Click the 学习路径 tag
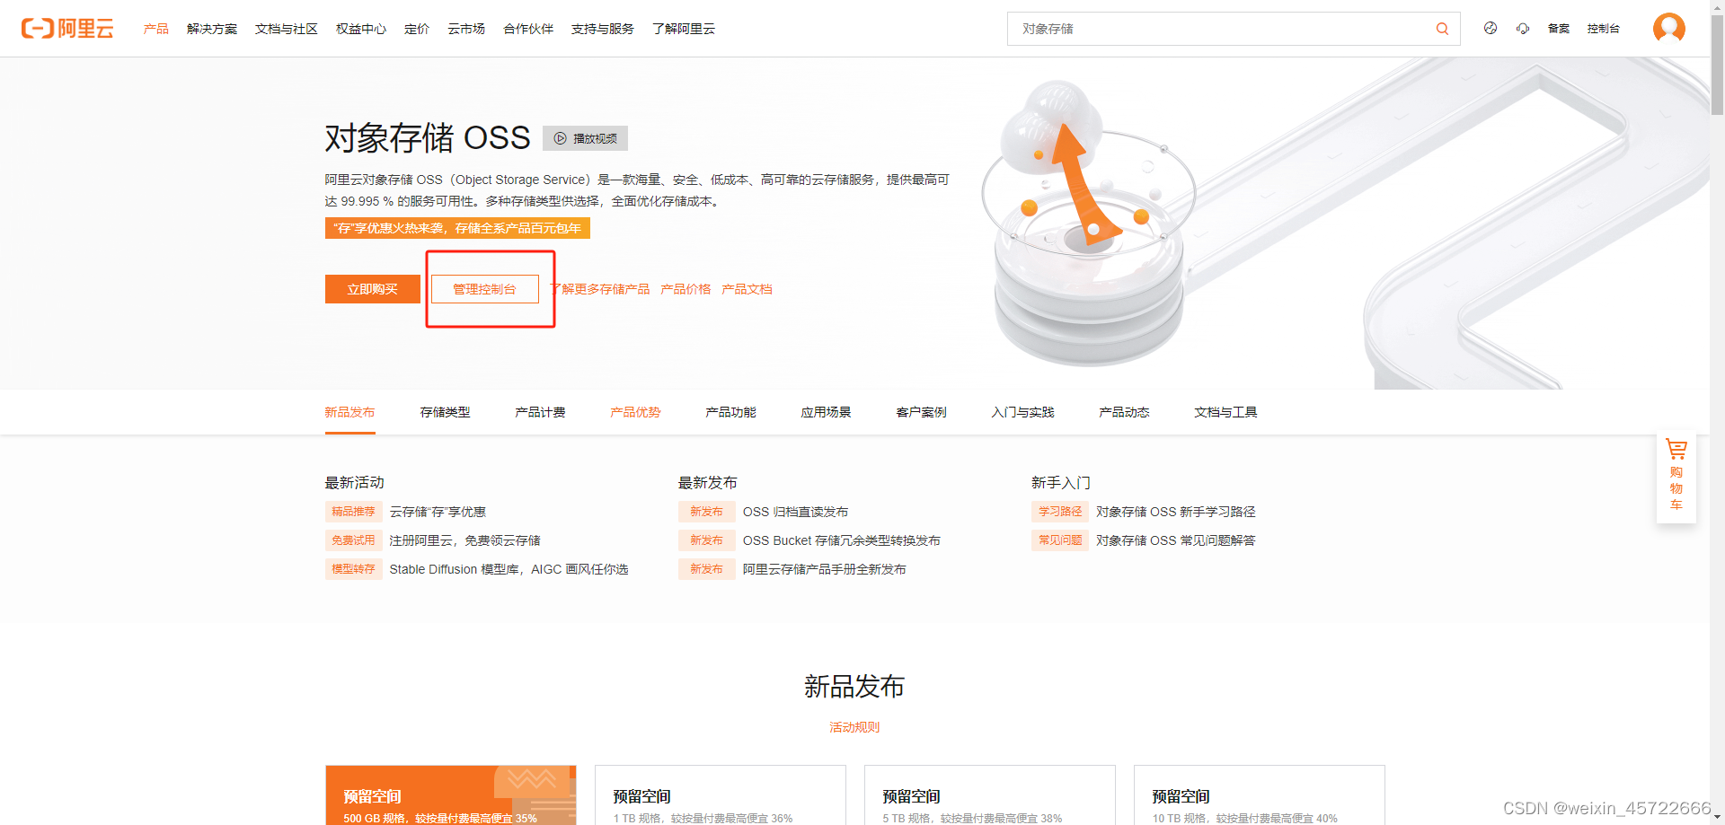This screenshot has height=825, width=1725. (x=1060, y=512)
